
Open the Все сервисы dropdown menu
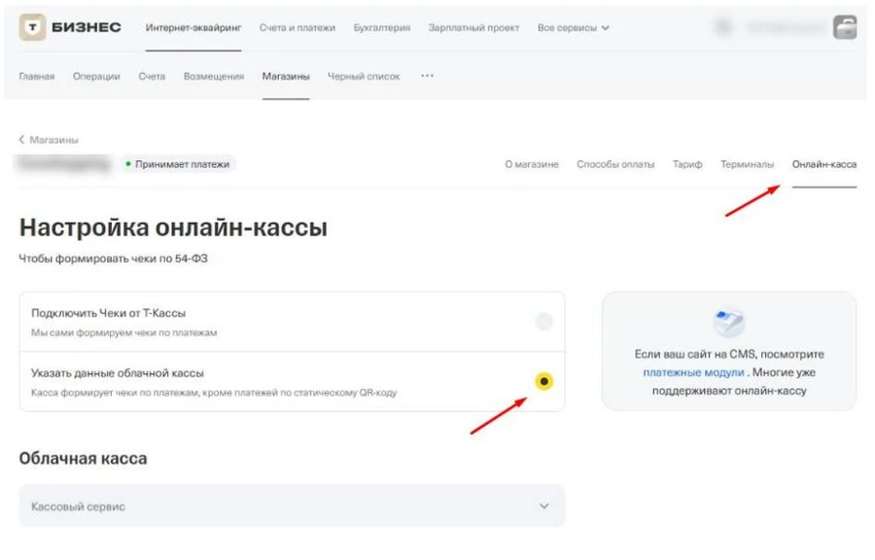pos(574,28)
